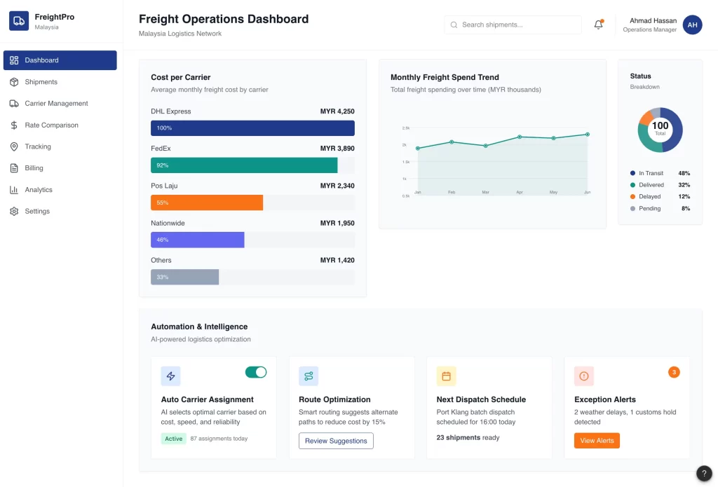Click the AH avatar circle
The height and width of the screenshot is (487, 718).
692,25
